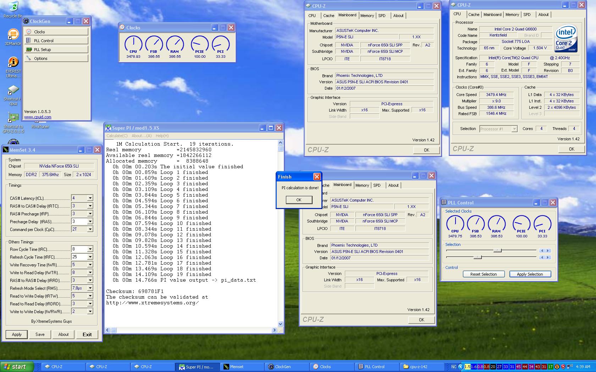This screenshot has height=372, width=596.
Task: Click the Super PI horizontal scrollbar right arrow
Action: point(274,330)
